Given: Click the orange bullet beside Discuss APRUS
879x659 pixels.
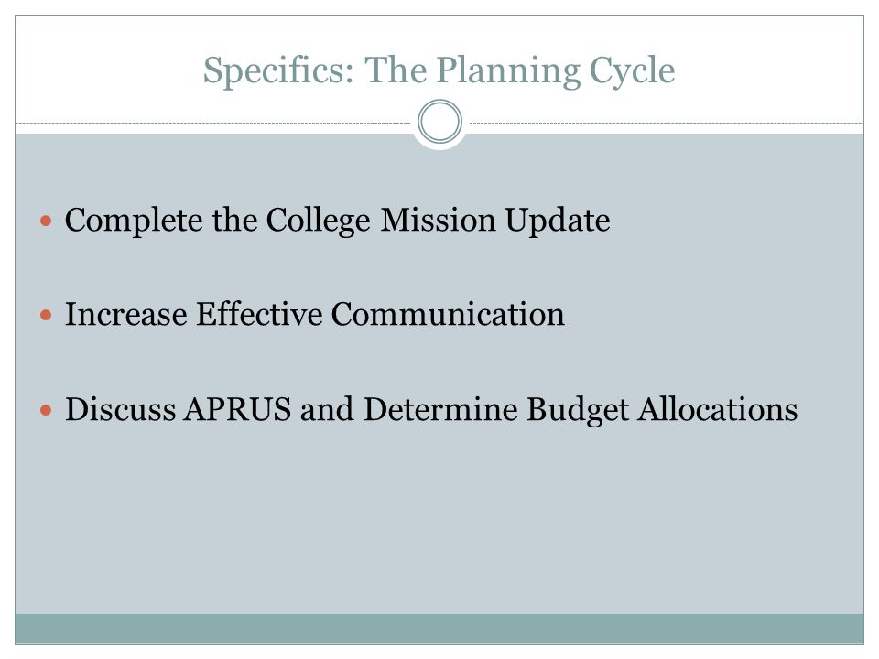Looking at the screenshot, I should (46, 410).
